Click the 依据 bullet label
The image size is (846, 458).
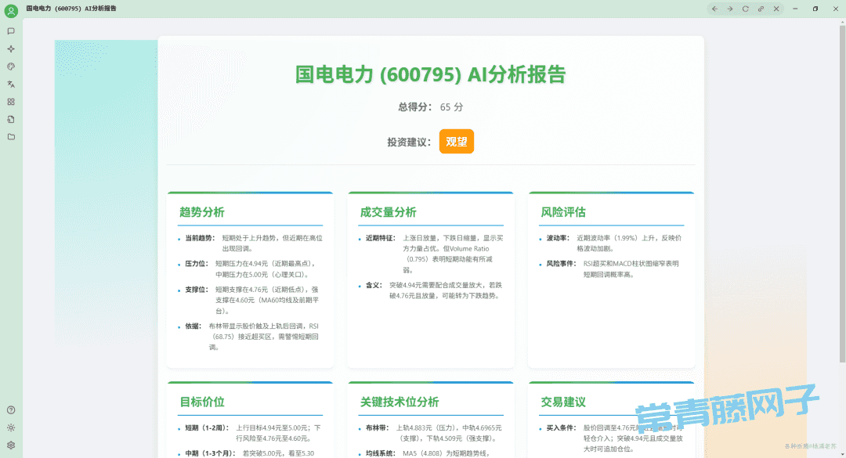click(x=193, y=326)
